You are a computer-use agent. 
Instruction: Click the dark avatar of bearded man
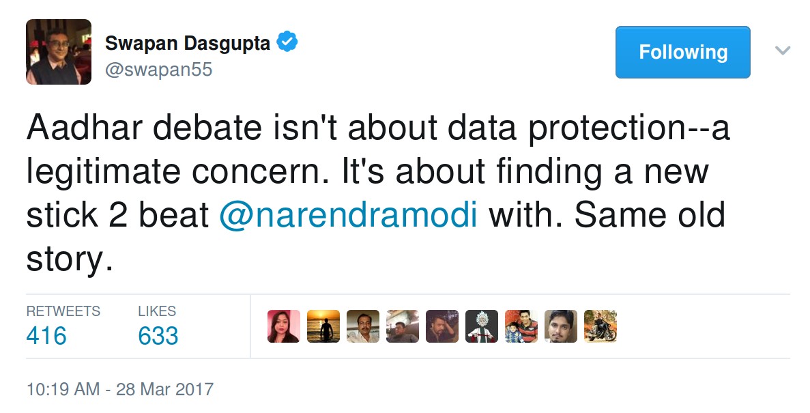pos(442,326)
